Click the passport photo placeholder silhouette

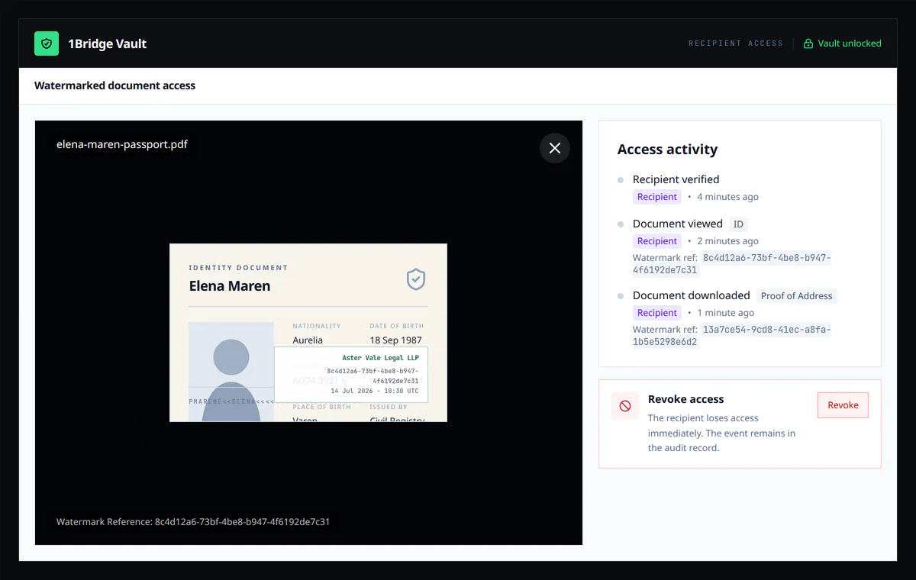point(231,372)
